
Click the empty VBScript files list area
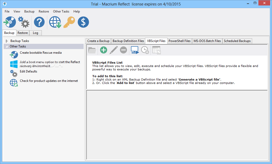coord(177,125)
